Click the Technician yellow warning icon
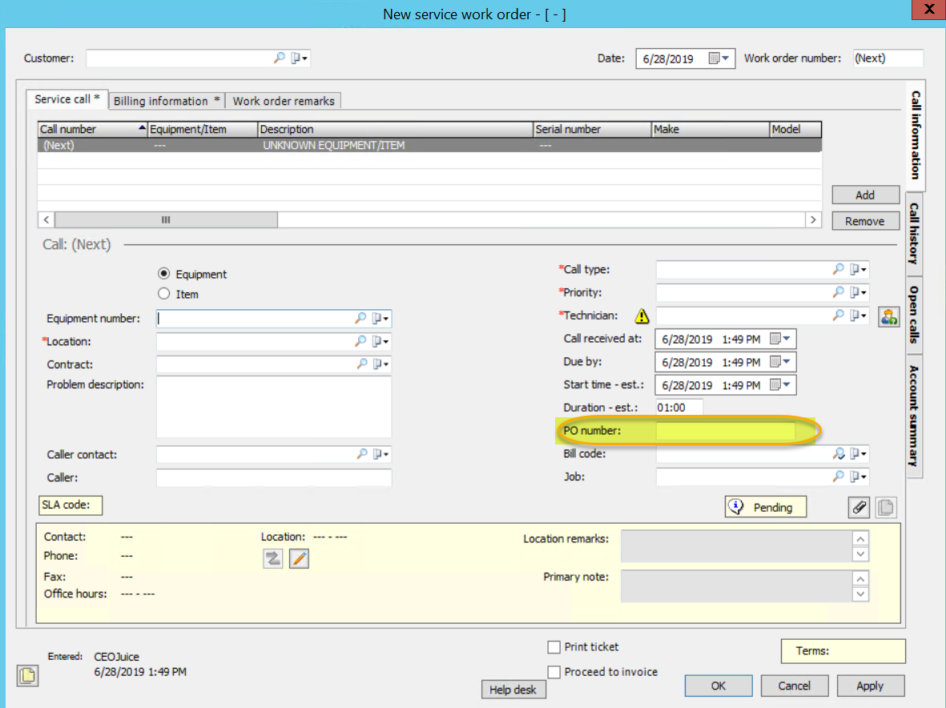This screenshot has width=946, height=708. click(642, 316)
